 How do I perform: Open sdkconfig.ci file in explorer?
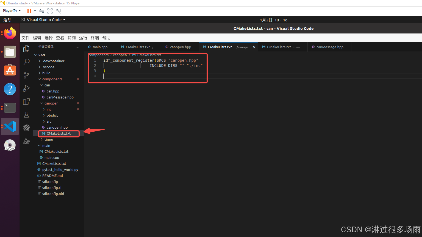tap(59, 188)
